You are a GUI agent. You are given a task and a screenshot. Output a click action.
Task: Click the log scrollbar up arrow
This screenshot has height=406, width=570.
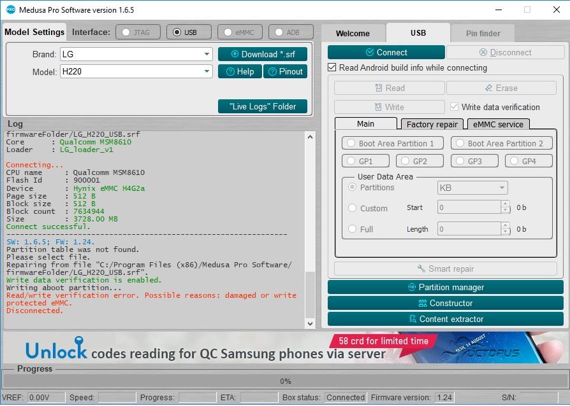[x=310, y=137]
